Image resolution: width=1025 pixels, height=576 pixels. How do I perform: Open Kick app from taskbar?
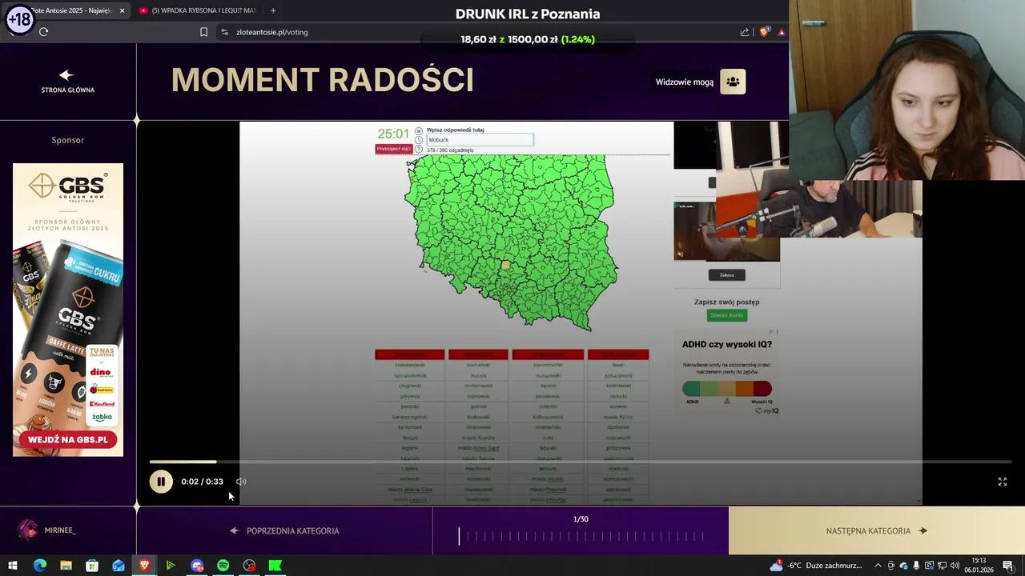(x=275, y=566)
